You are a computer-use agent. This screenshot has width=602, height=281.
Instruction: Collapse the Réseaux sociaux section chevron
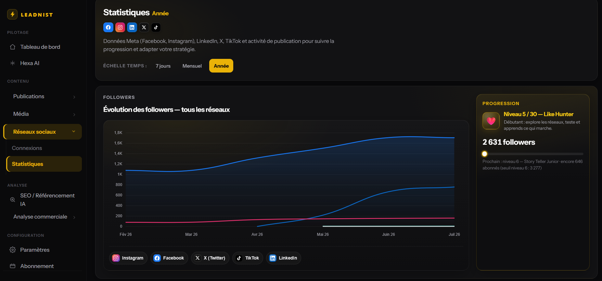pos(74,131)
